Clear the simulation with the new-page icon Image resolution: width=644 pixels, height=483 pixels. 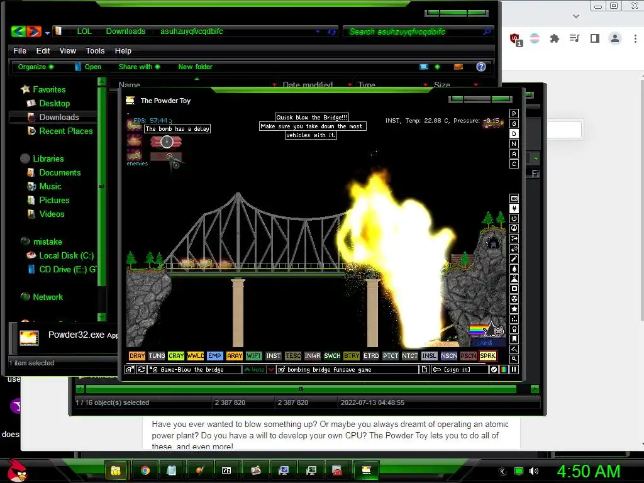[425, 370]
